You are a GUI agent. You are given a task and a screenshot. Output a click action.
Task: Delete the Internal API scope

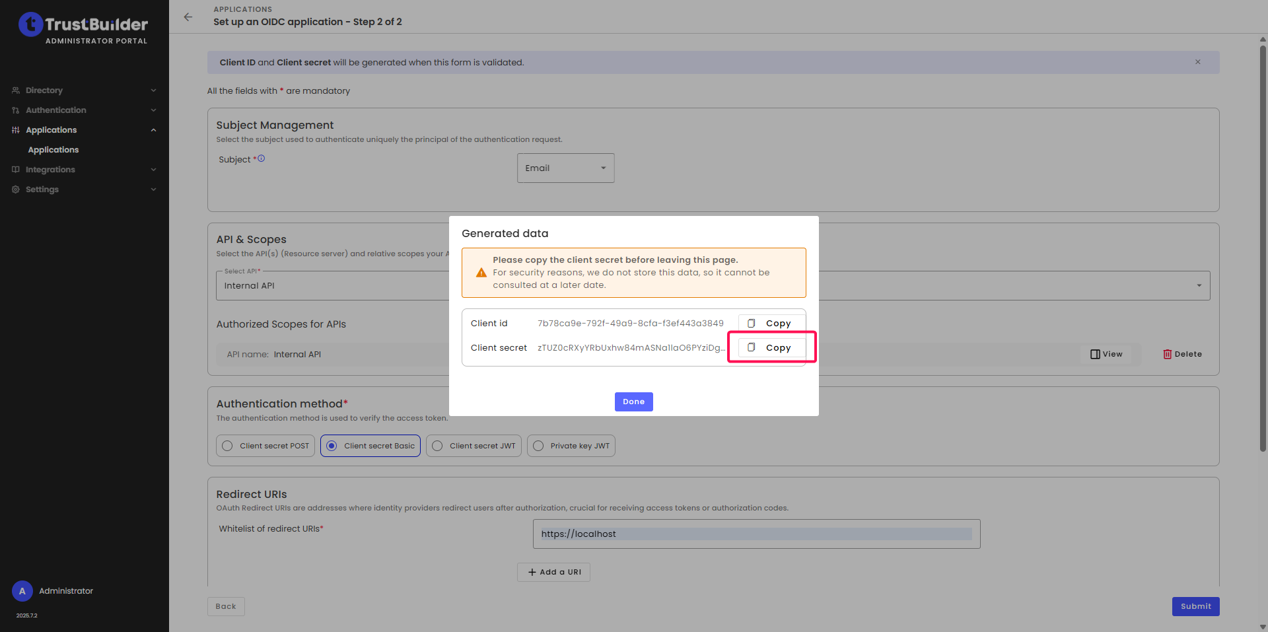click(1182, 355)
